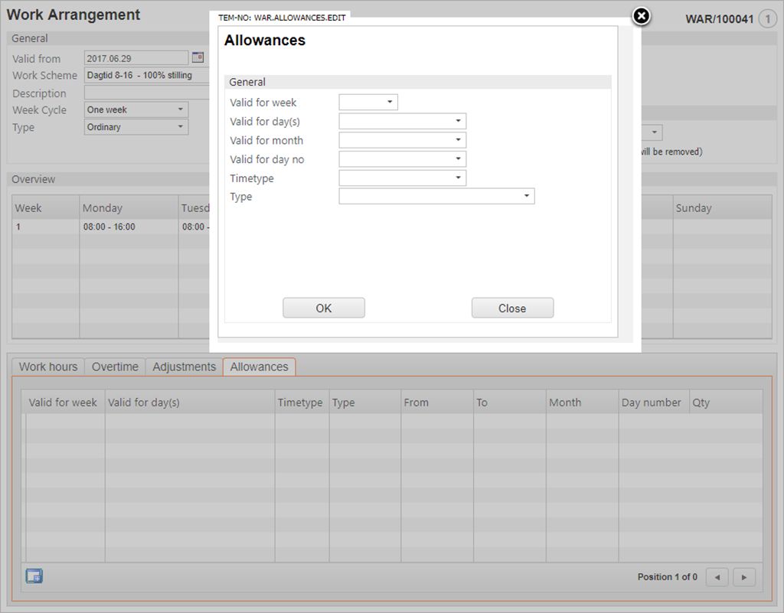Close the Allowances dialog with X icon
Image resolution: width=784 pixels, height=613 pixels.
point(642,16)
